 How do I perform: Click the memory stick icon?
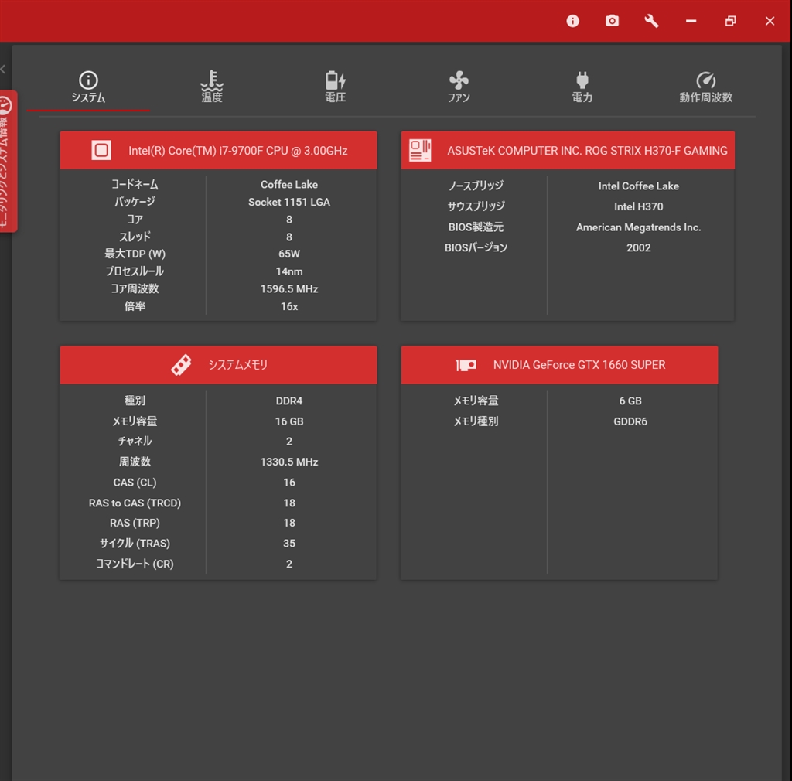click(x=181, y=364)
